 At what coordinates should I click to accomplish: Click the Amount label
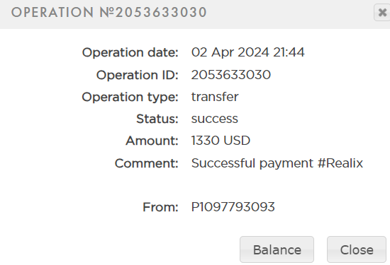click(152, 141)
